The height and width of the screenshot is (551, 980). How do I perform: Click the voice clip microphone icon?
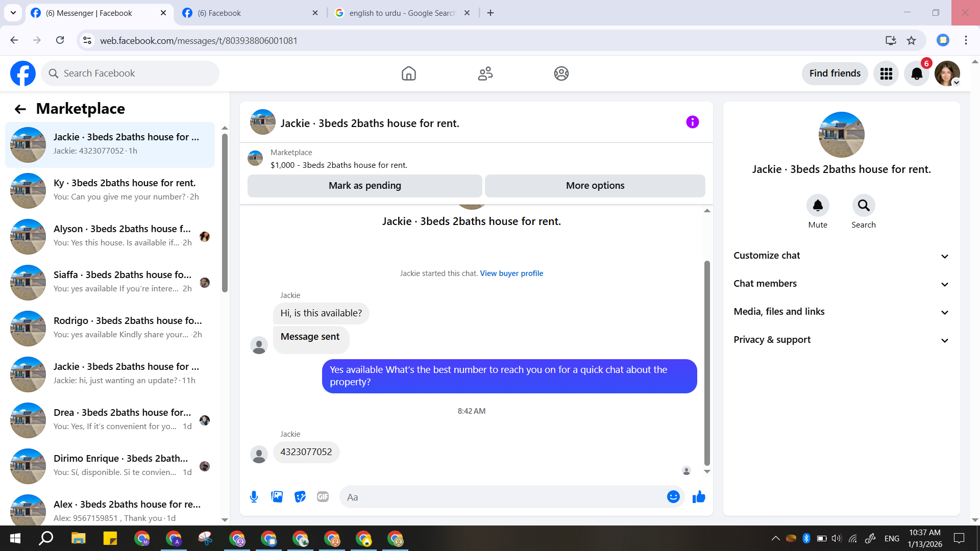pos(254,496)
